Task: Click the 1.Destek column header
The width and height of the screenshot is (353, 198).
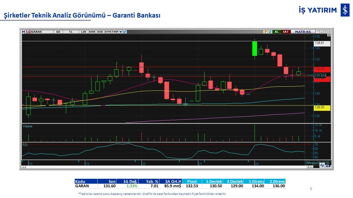Action: pos(212,181)
